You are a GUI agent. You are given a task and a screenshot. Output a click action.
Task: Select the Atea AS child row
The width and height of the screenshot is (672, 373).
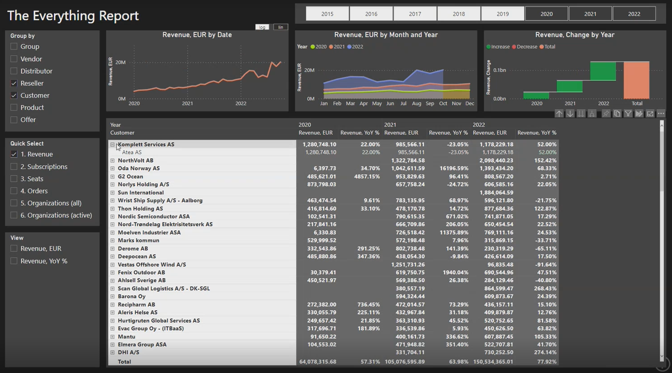pyautogui.click(x=132, y=152)
